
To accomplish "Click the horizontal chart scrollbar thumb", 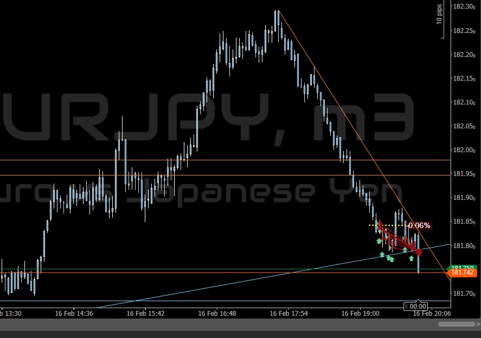I will [456, 324].
